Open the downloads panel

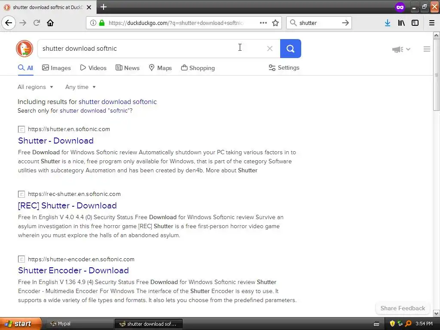[388, 23]
